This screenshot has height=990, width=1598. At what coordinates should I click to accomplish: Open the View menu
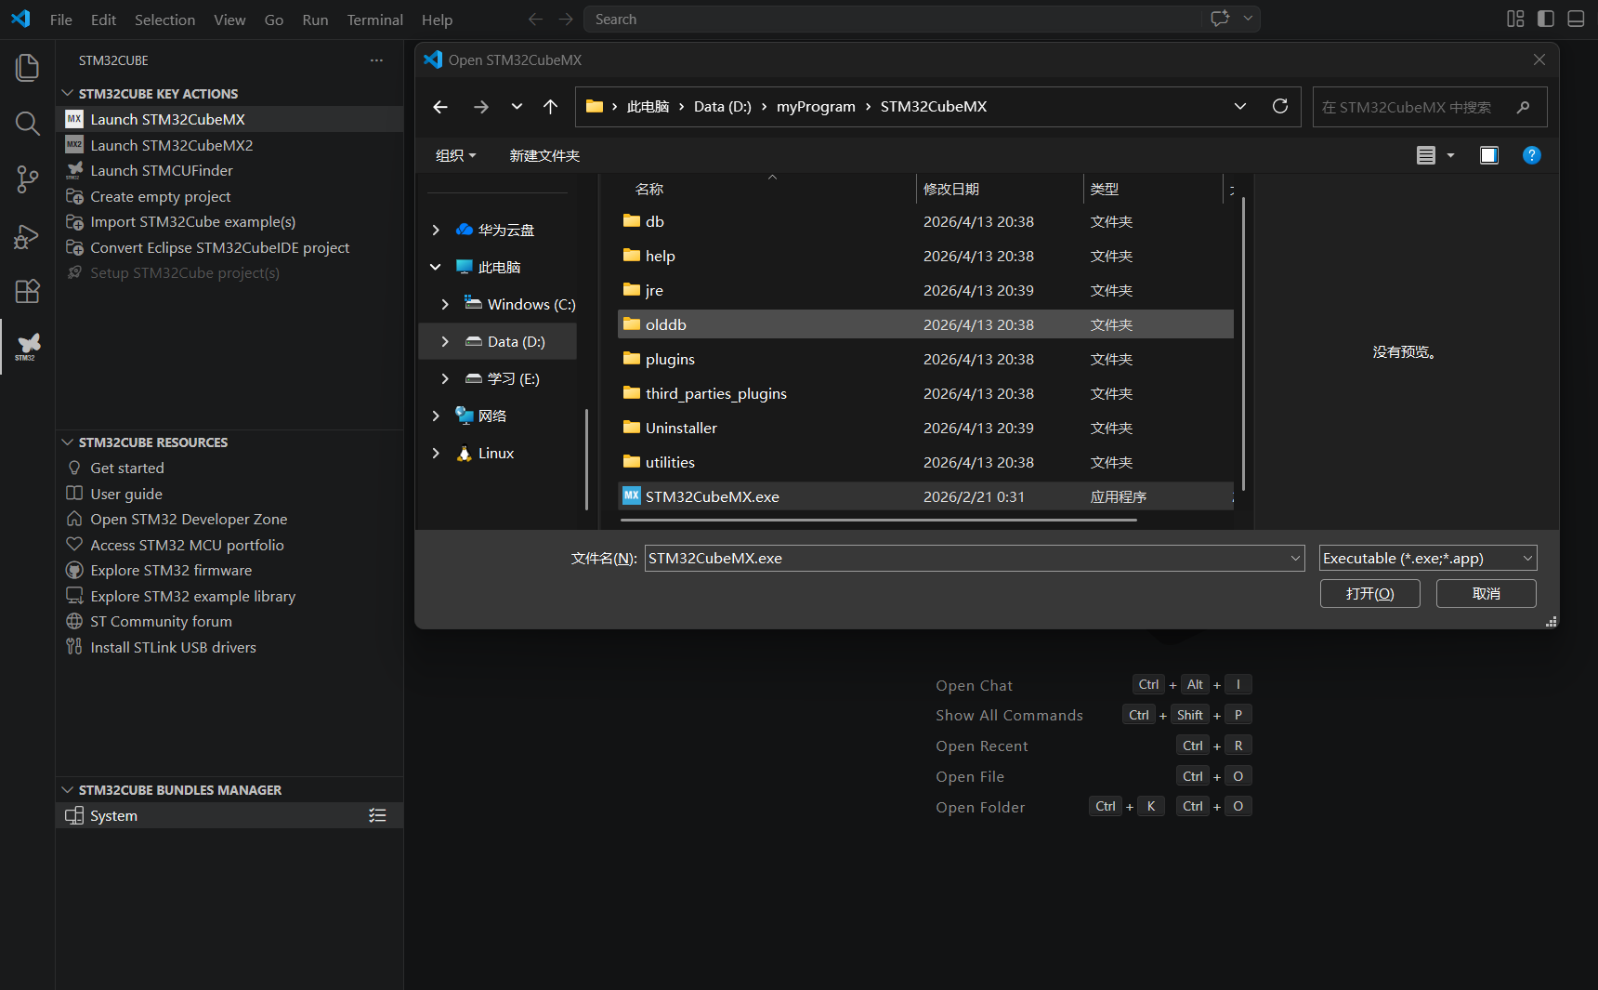point(229,20)
